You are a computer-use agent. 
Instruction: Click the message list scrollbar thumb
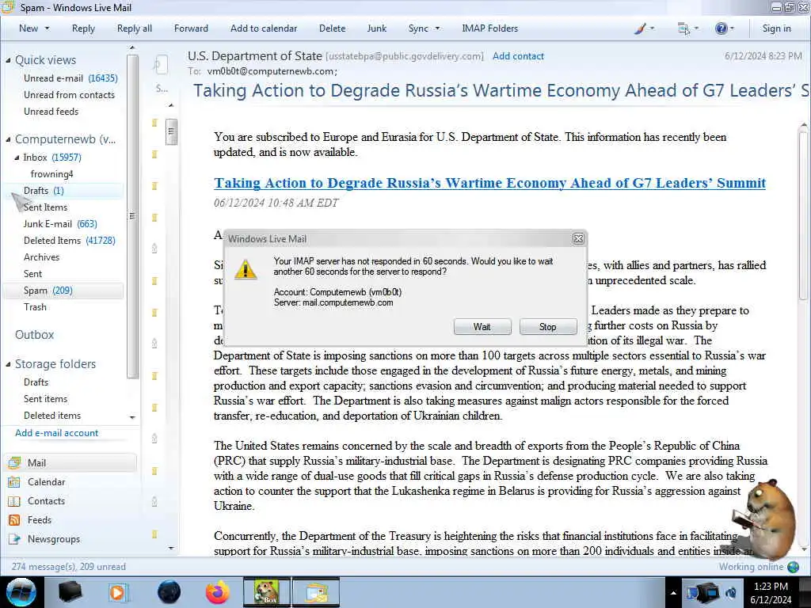point(171,131)
